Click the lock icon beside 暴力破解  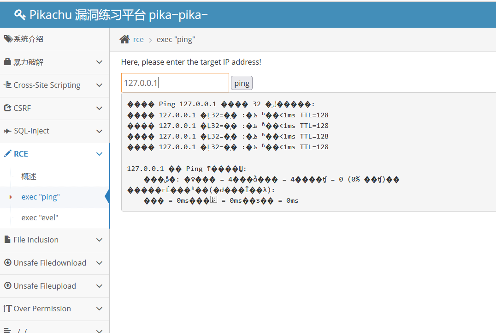(x=7, y=61)
